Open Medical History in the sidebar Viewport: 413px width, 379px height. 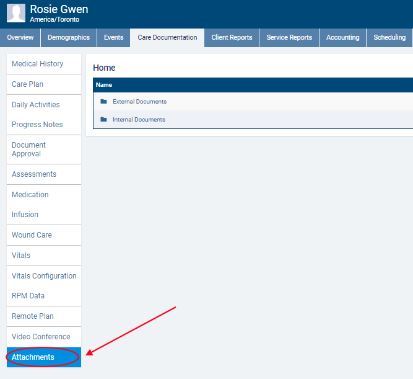pos(38,64)
